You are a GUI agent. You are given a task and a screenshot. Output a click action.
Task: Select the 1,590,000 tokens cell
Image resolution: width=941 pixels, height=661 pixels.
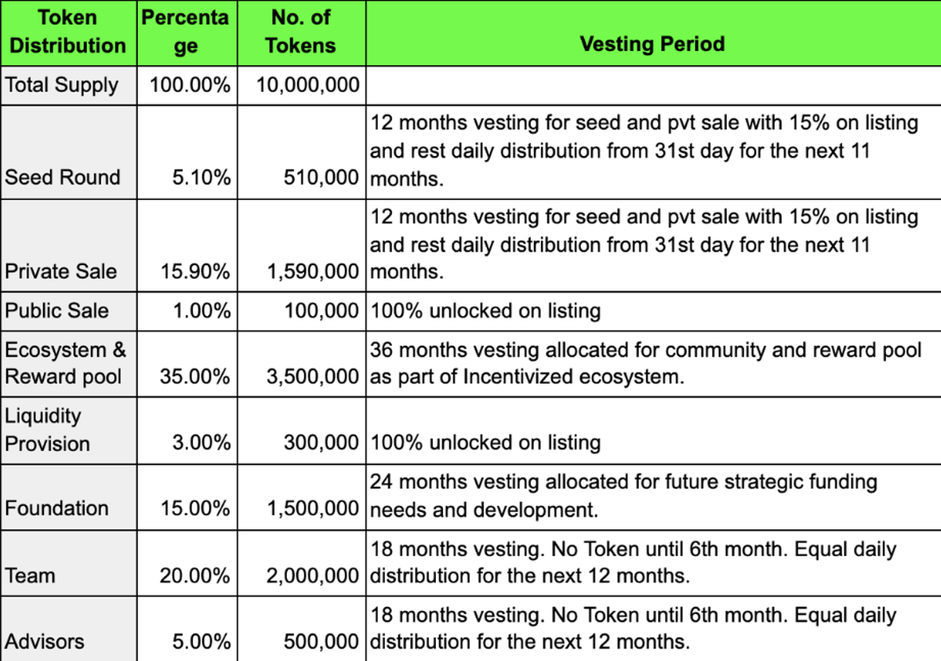(313, 272)
